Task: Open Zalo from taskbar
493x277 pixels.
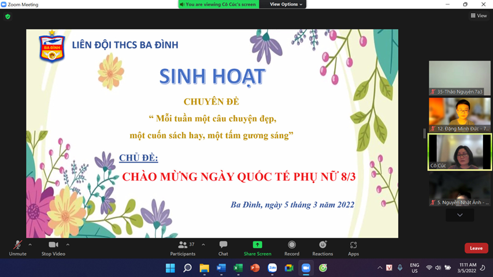Action: [272, 268]
